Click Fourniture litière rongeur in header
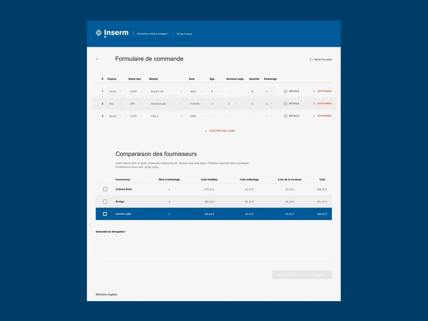The width and height of the screenshot is (428, 321). tap(152, 34)
